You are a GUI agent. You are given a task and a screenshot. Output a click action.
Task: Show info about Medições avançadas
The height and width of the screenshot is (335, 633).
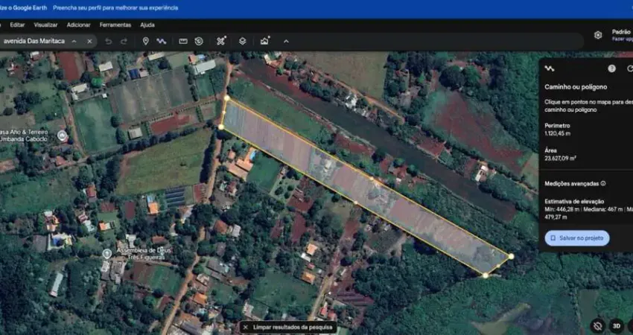[x=603, y=183]
